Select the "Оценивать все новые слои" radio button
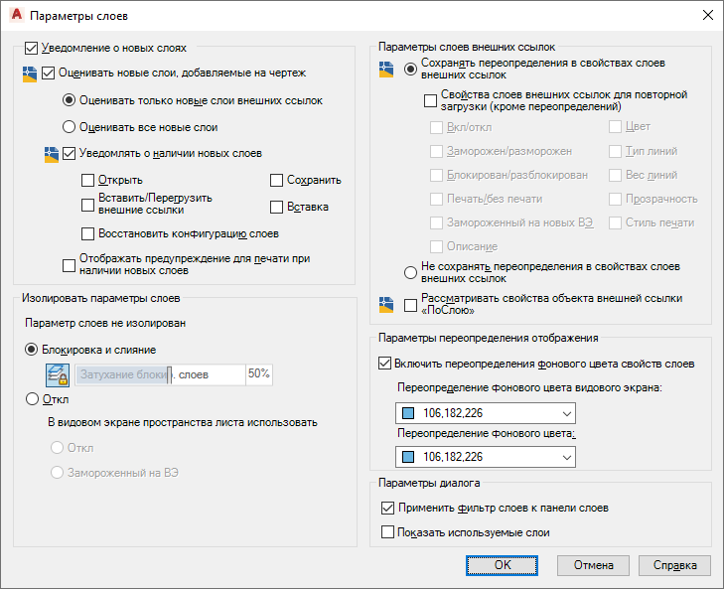This screenshot has height=589, width=724. [x=69, y=127]
